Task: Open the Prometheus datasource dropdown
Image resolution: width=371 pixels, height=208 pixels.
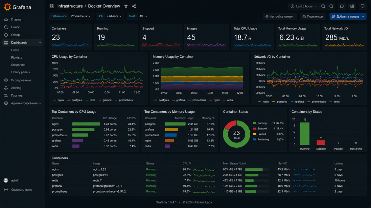Action: pyautogui.click(x=81, y=16)
